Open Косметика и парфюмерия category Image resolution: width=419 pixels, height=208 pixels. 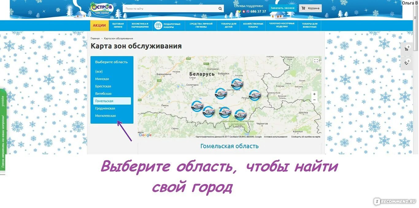140,25
